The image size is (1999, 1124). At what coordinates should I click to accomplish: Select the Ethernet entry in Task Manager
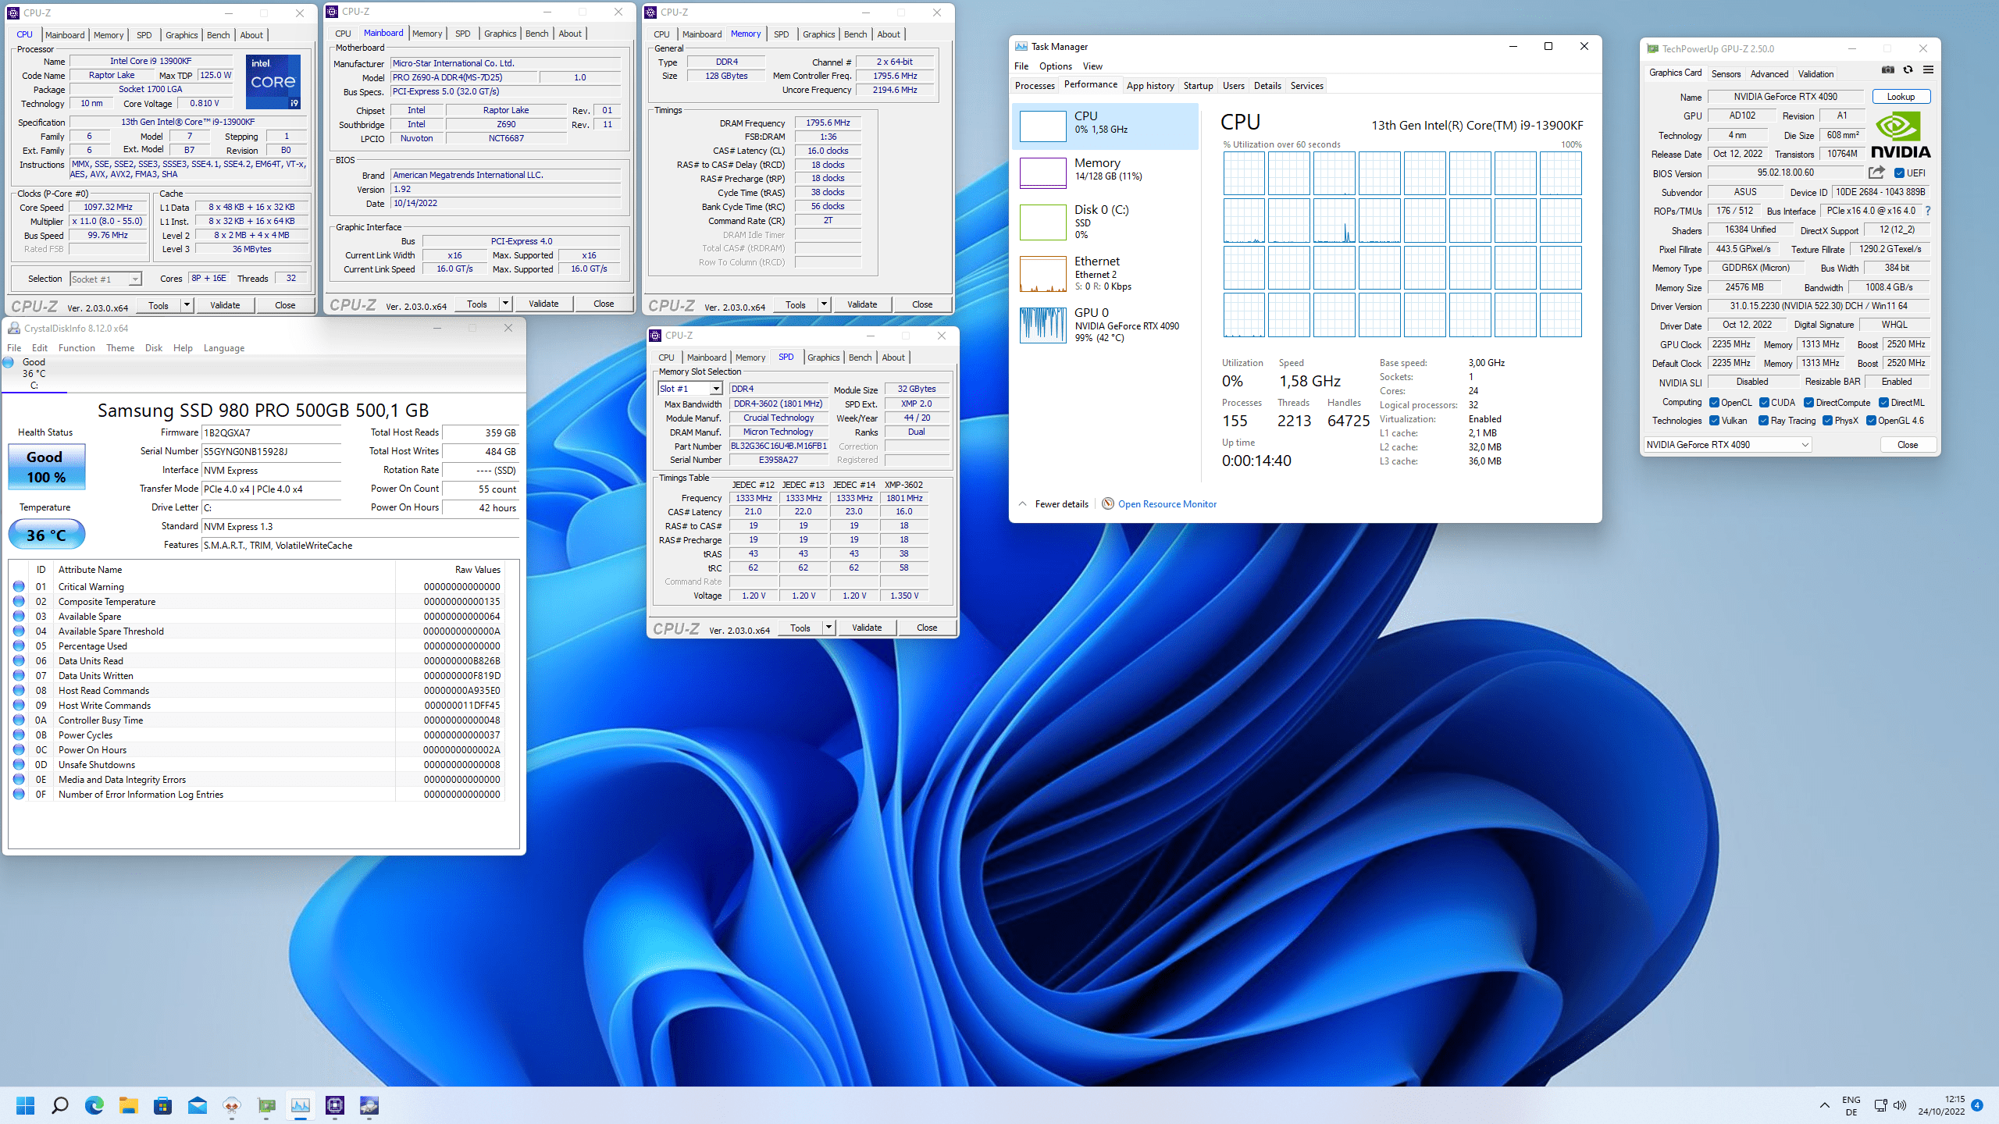[1105, 273]
